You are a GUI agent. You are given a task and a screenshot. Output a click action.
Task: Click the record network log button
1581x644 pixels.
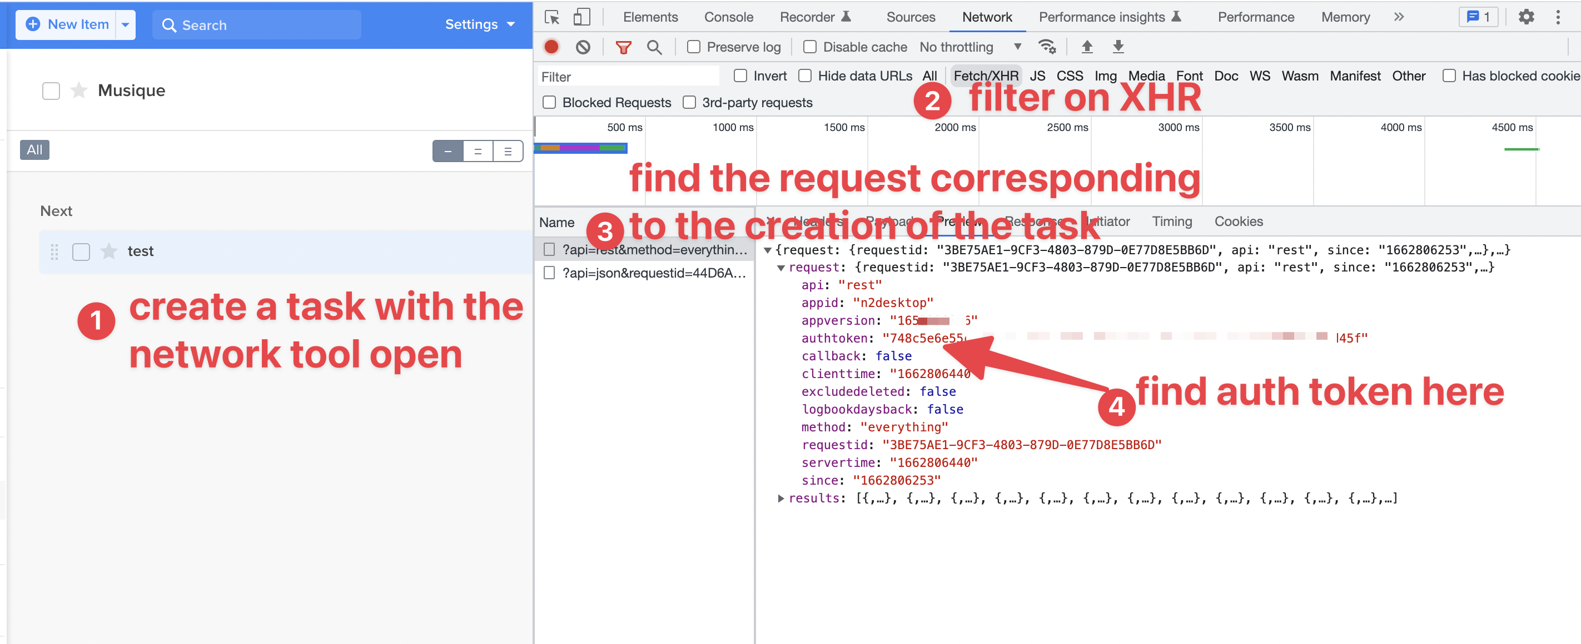tap(551, 47)
